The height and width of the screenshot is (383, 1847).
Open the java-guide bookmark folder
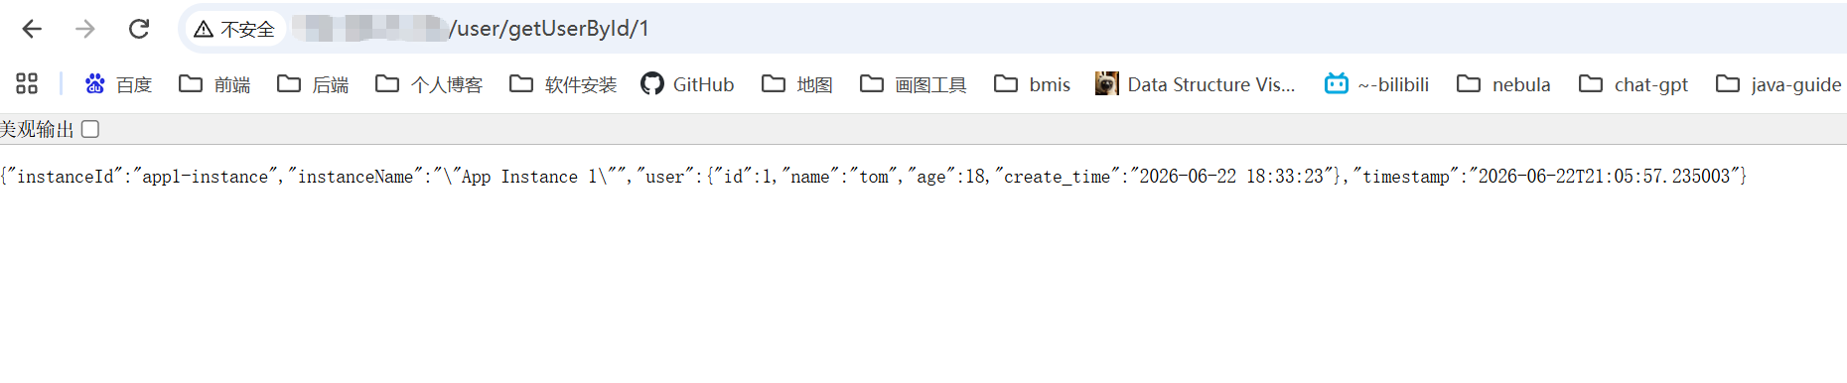(x=1778, y=84)
